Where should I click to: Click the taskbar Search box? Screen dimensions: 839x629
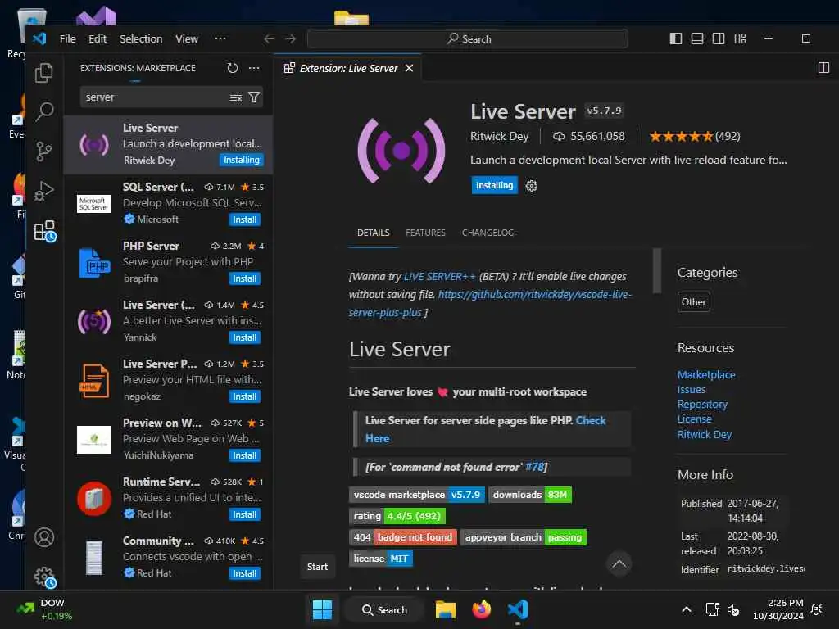point(385,609)
